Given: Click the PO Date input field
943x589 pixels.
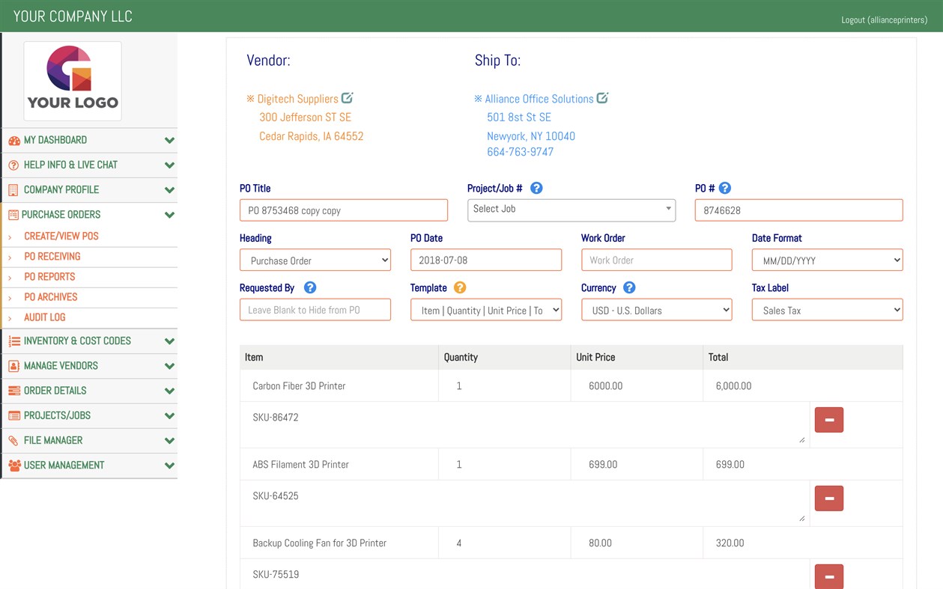Looking at the screenshot, I should pyautogui.click(x=485, y=260).
